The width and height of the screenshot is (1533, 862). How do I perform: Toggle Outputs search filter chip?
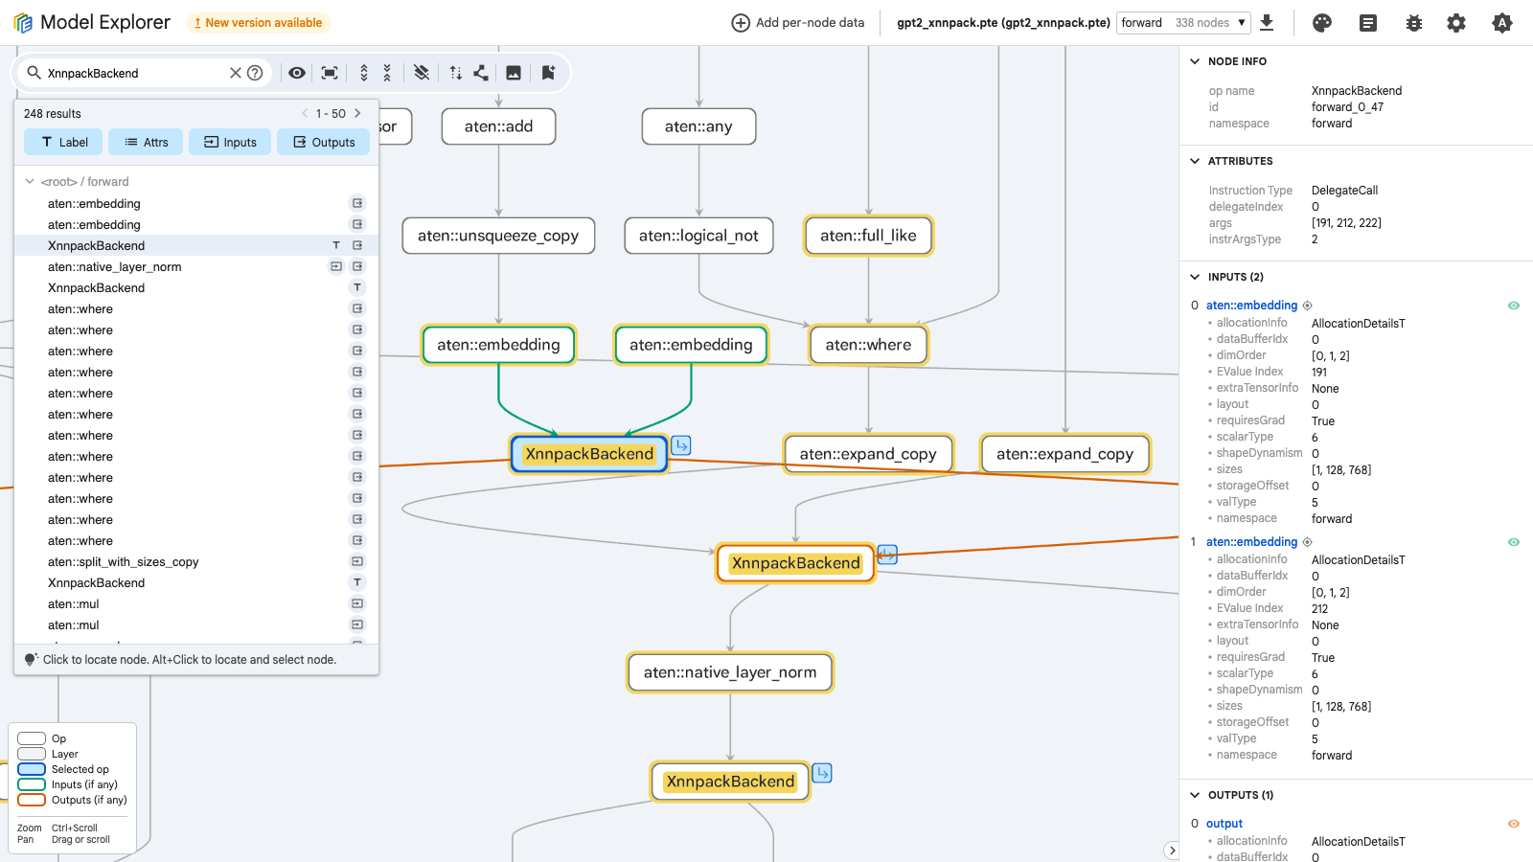click(324, 142)
